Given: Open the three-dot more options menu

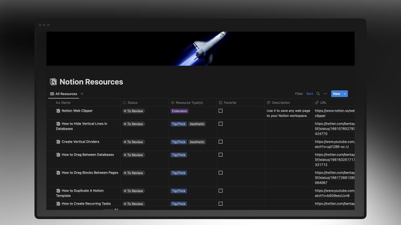Looking at the screenshot, I should click(x=325, y=94).
